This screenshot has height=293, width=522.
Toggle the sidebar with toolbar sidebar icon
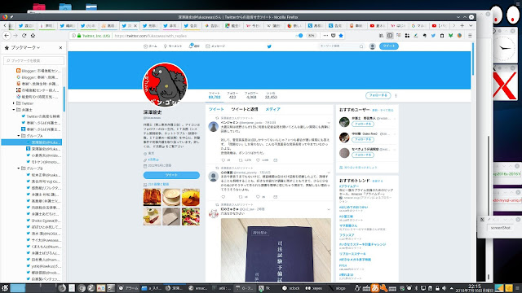pos(390,36)
